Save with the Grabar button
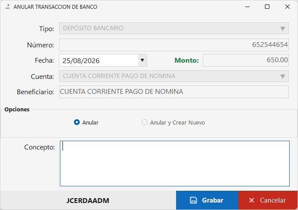Viewport: 298px width, 210px height. 207,200
